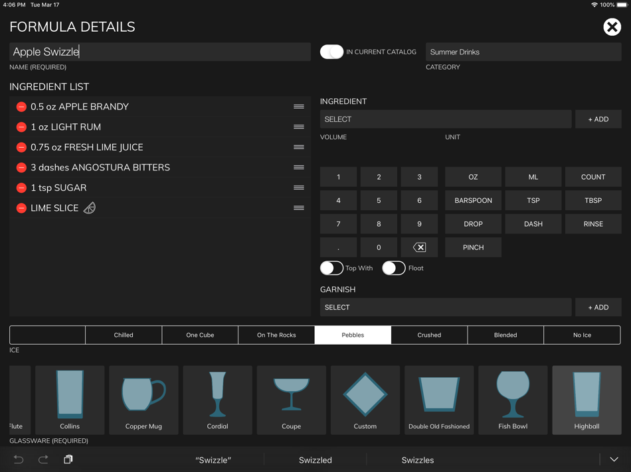
Task: Tap the backspace key on the numeric keypad
Action: [419, 247]
